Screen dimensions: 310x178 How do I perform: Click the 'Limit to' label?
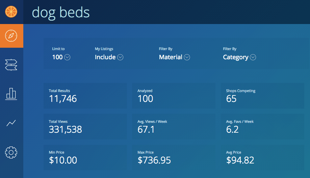coord(58,49)
